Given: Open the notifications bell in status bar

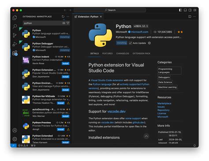Looking at the screenshot, I should pyautogui.click(x=194, y=146).
